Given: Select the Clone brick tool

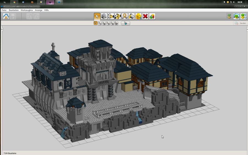Looking at the screenshot, I should click(104, 16).
